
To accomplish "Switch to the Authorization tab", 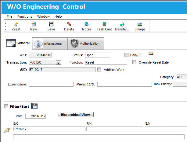I will coord(86,43).
